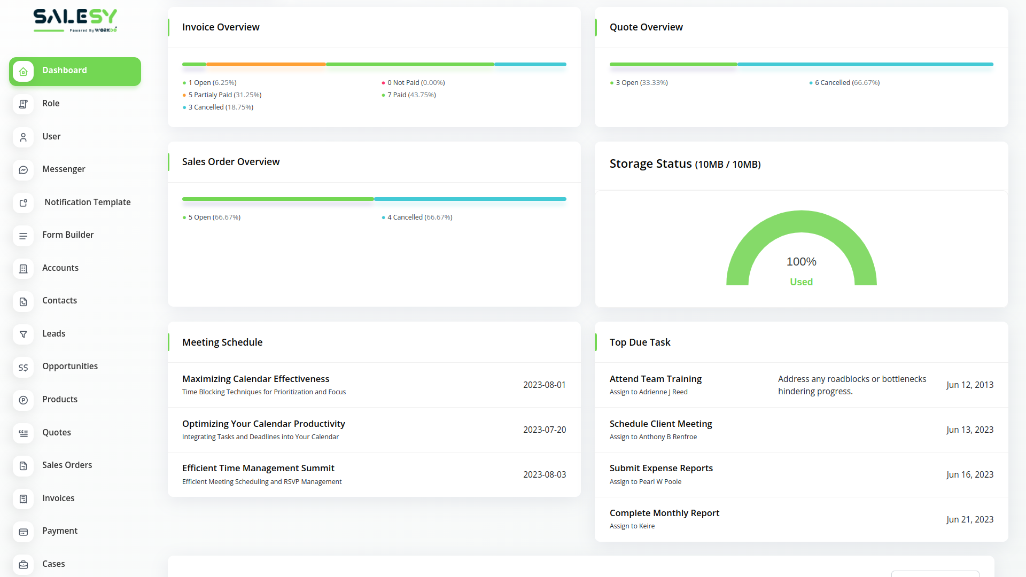This screenshot has height=577, width=1026.
Task: Navigate to Invoices section
Action: (x=58, y=498)
